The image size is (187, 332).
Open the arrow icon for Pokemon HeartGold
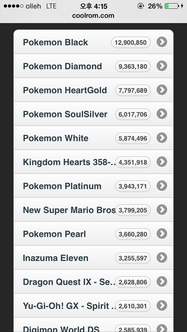pyautogui.click(x=162, y=90)
